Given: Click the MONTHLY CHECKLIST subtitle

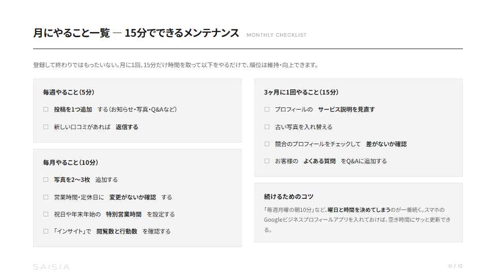Looking at the screenshot, I should click(276, 35).
